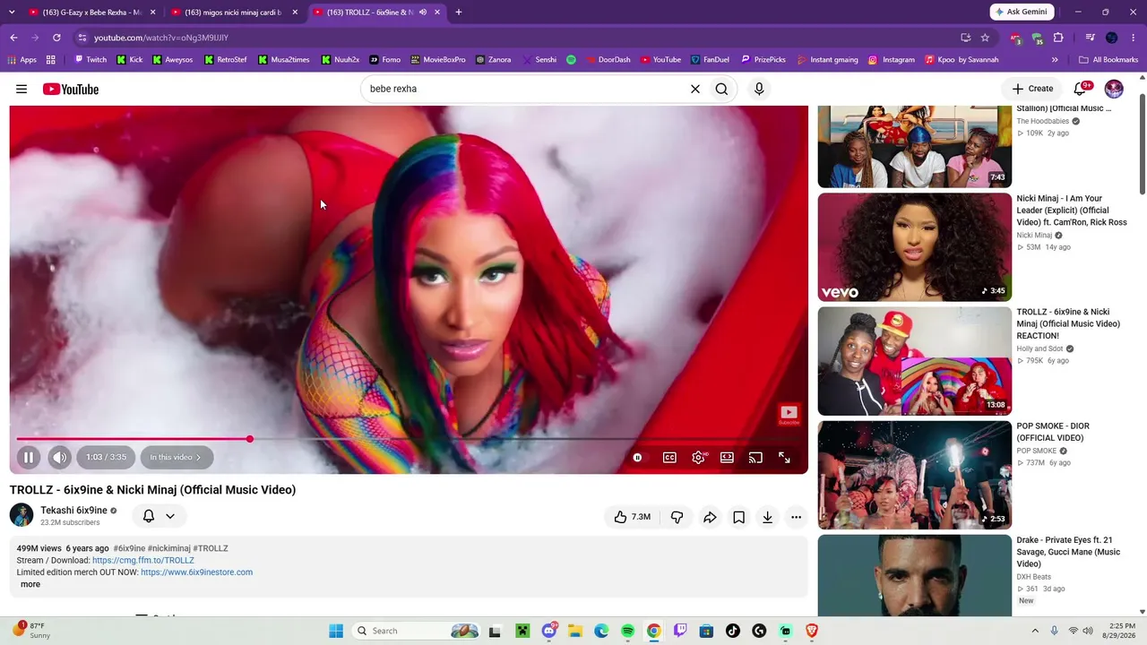
Task: Expand the 'In this video' chapters chip
Action: click(176, 458)
